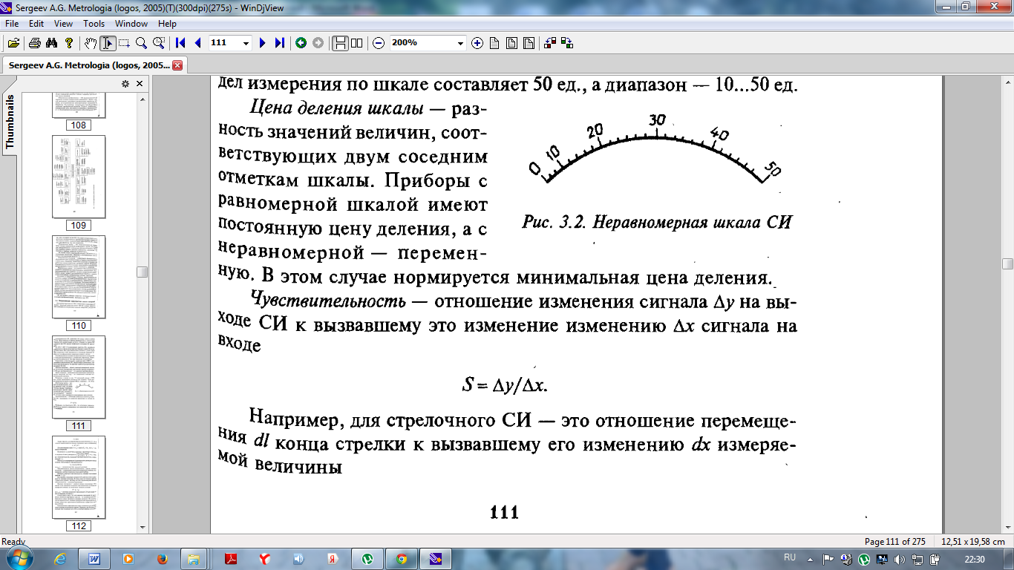1014x570 pixels.
Task: Click the Thumbnails side tab
Action: (x=10, y=122)
